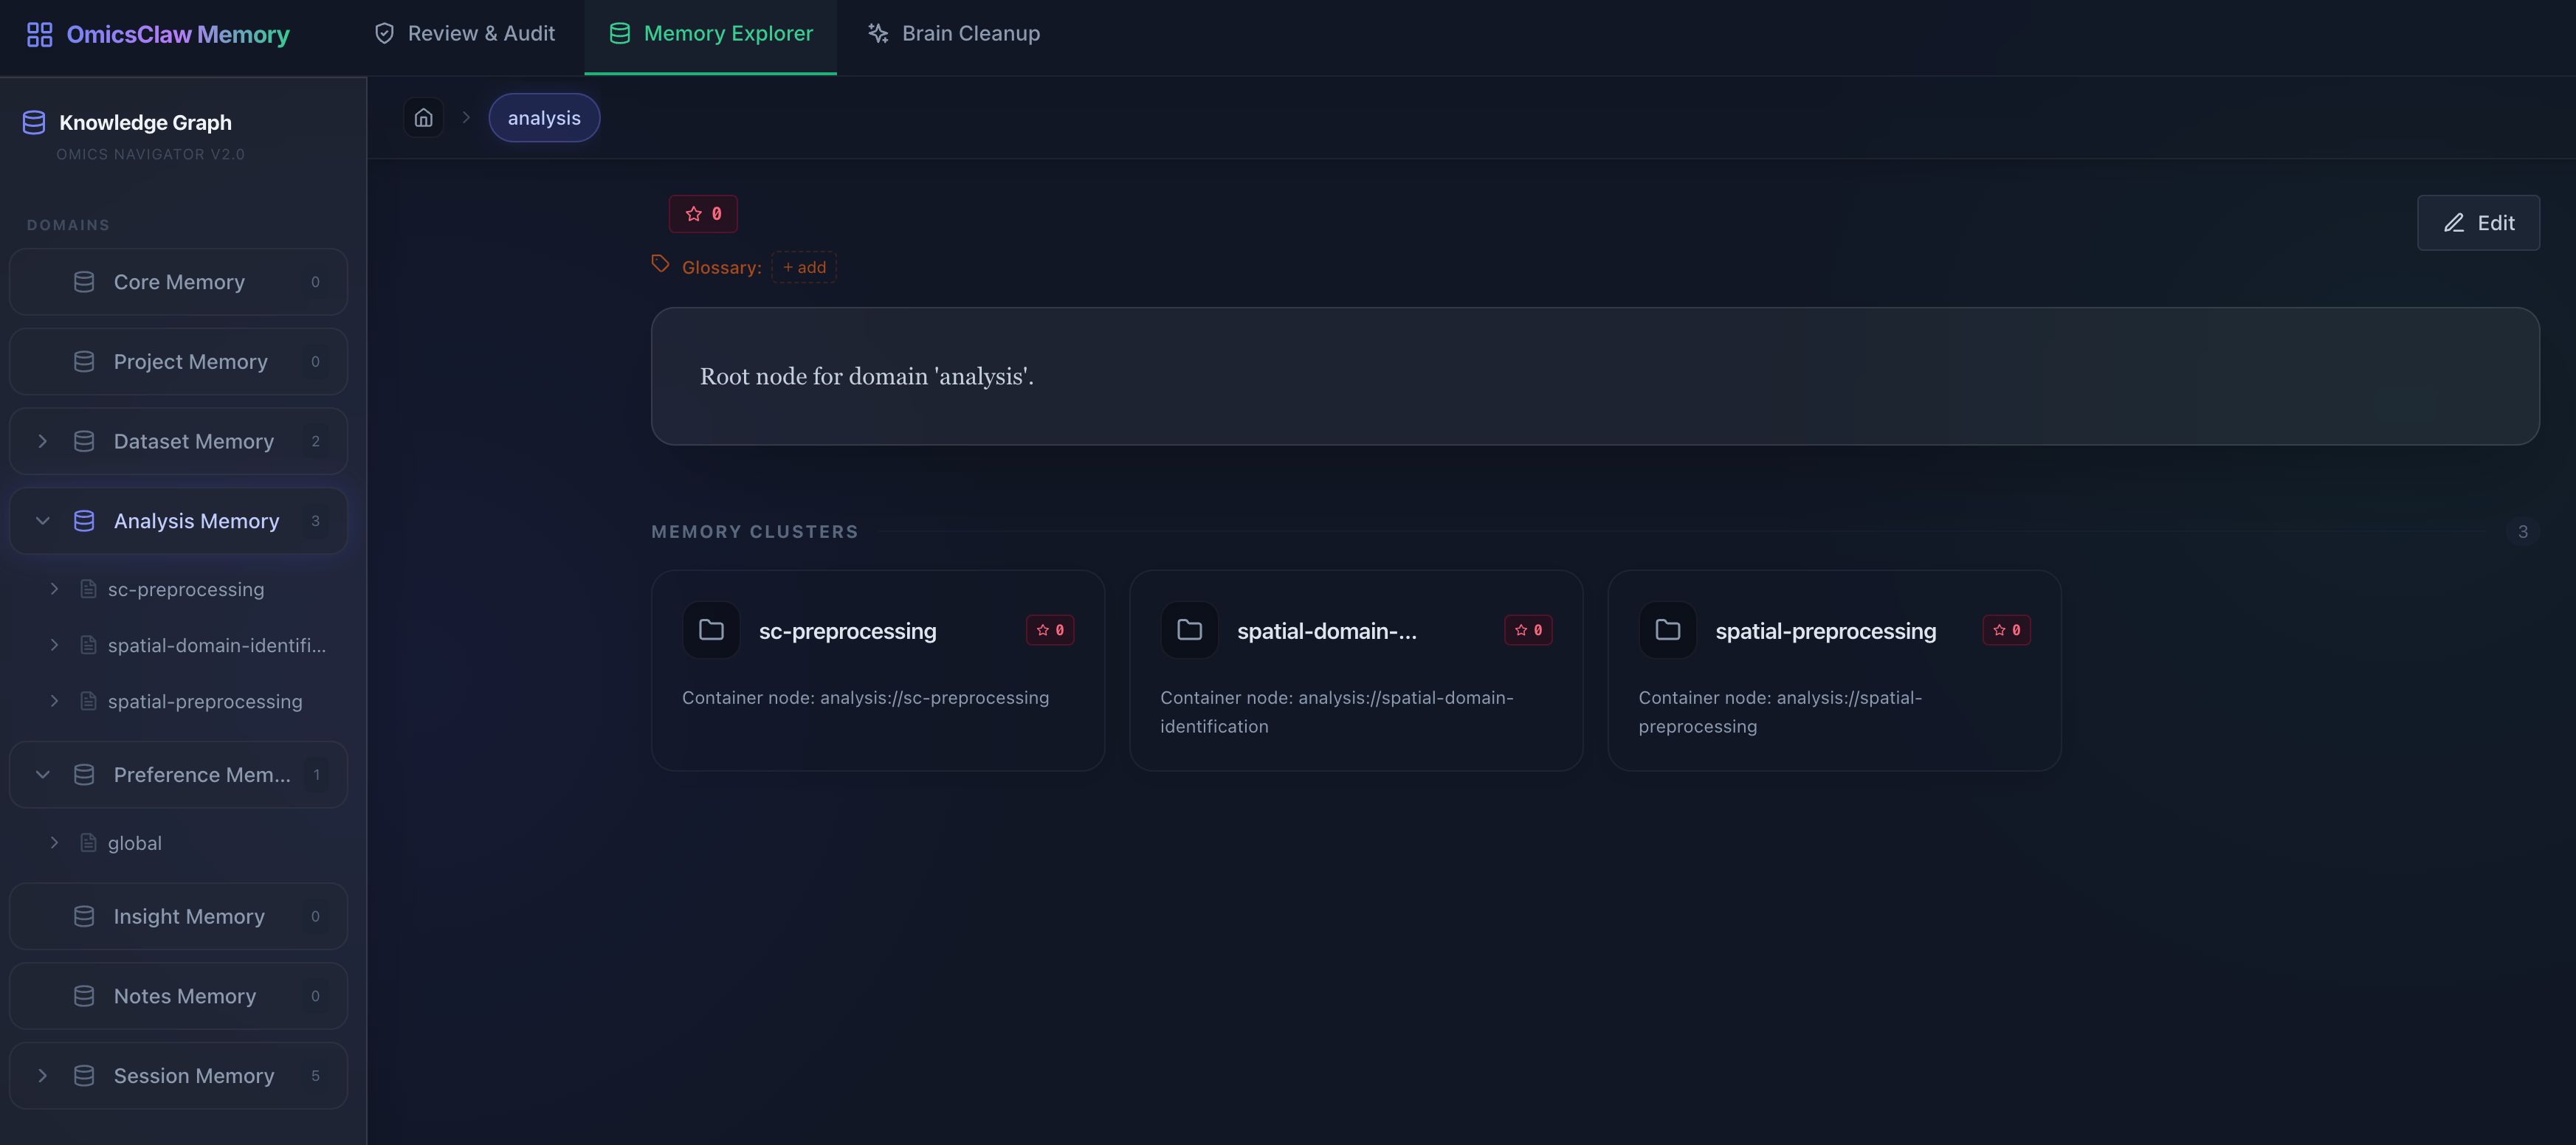
Task: Click the home breadcrumb icon
Action: [424, 118]
